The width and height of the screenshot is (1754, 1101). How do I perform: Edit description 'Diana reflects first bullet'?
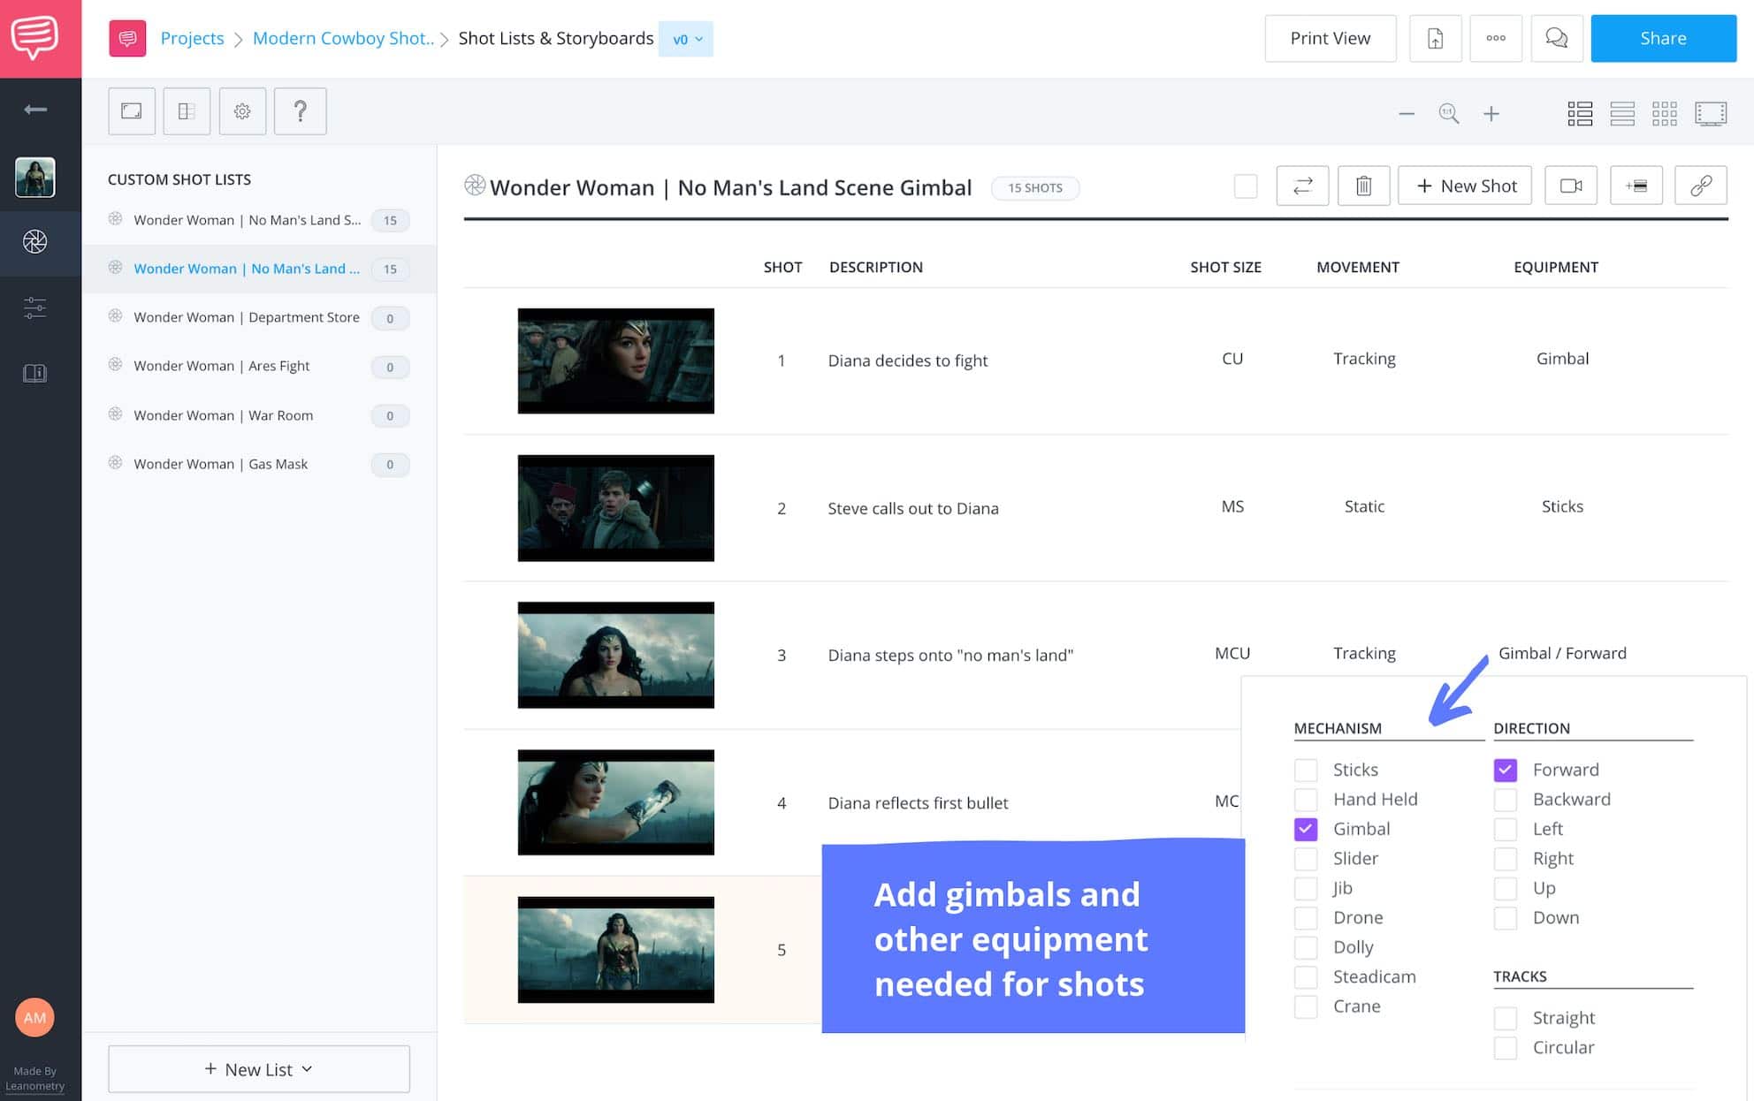918,802
